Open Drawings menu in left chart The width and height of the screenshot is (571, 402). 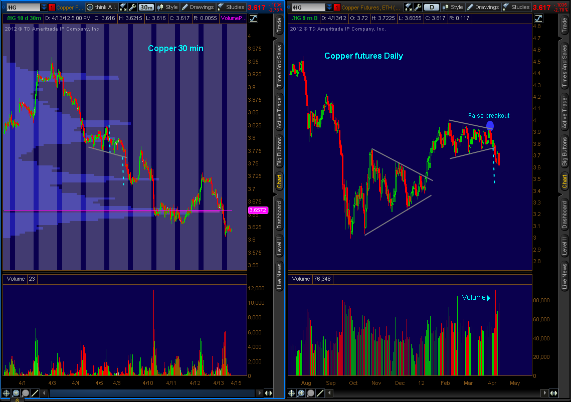pos(198,7)
